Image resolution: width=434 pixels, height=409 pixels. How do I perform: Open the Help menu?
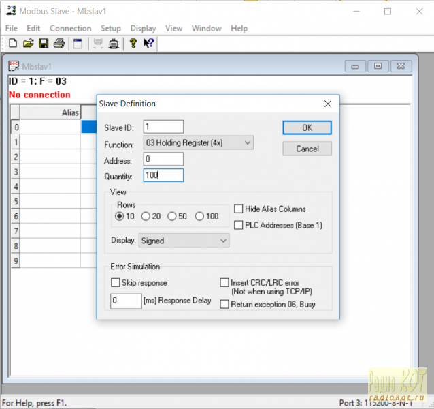[239, 28]
